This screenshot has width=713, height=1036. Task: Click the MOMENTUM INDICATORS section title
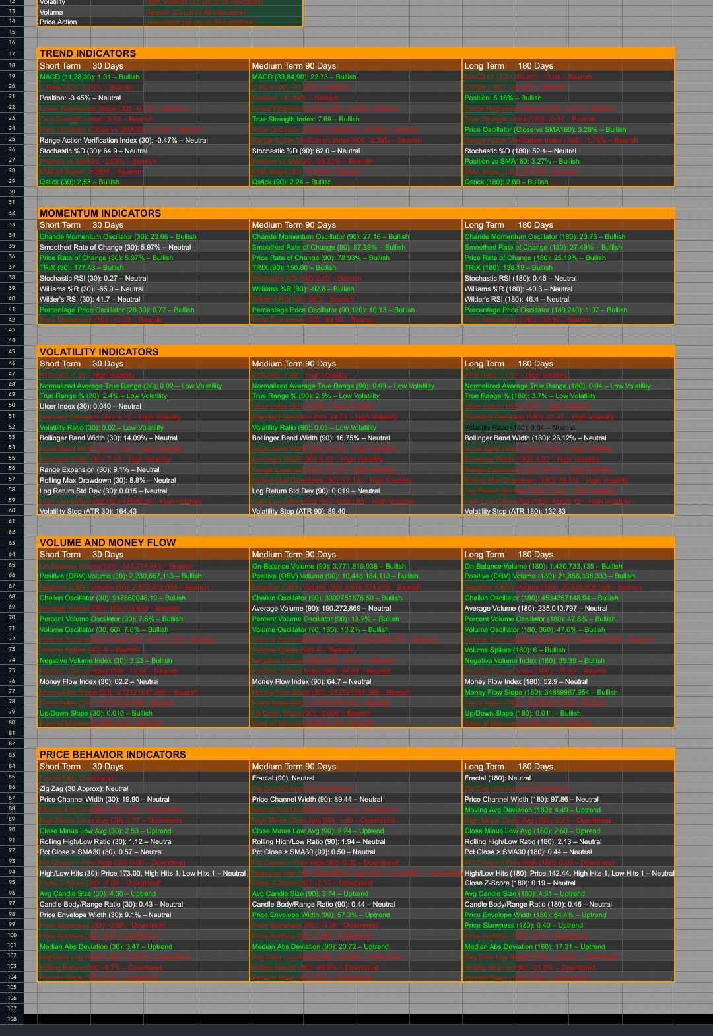point(100,213)
